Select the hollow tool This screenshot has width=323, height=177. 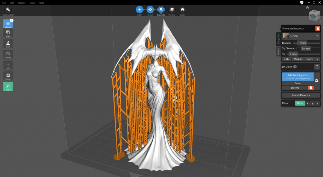(8, 76)
